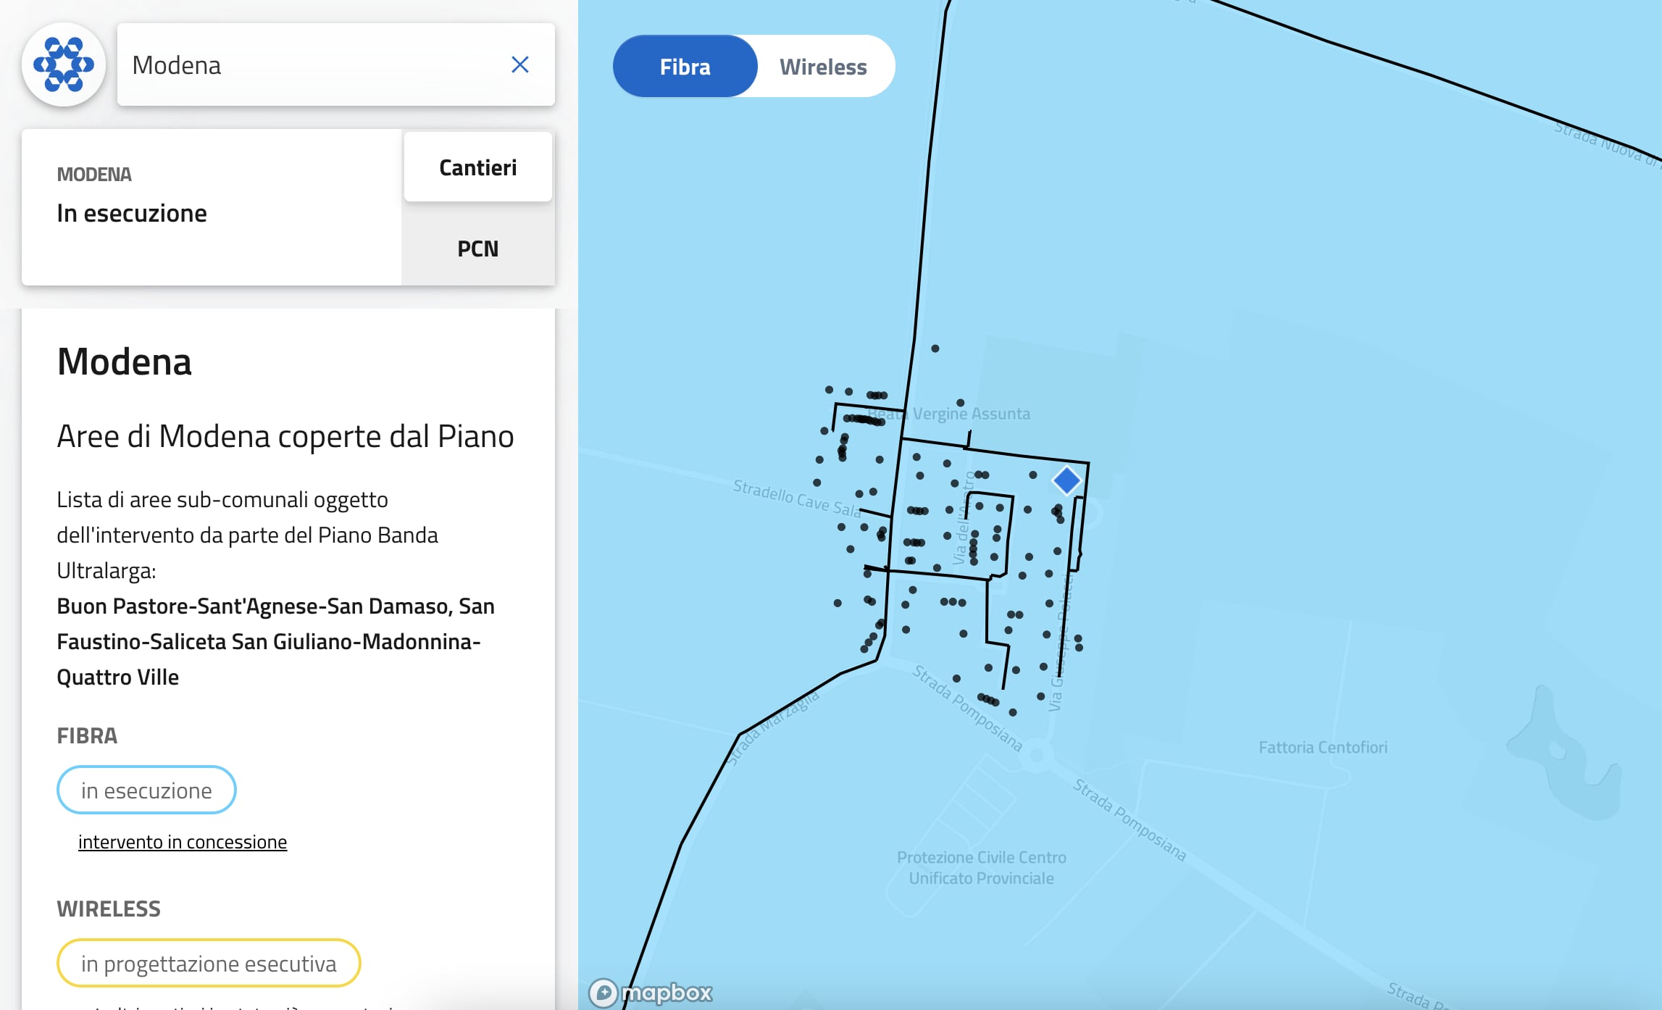This screenshot has width=1662, height=1010.
Task: Click the blue flower logo icon
Action: (x=64, y=64)
